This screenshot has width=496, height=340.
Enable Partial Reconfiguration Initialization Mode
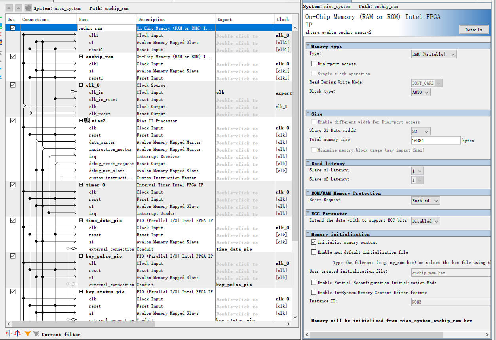pyautogui.click(x=314, y=283)
